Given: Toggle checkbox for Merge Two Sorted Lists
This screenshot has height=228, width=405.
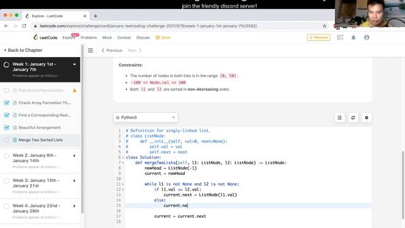Looking at the screenshot, I should (6, 140).
